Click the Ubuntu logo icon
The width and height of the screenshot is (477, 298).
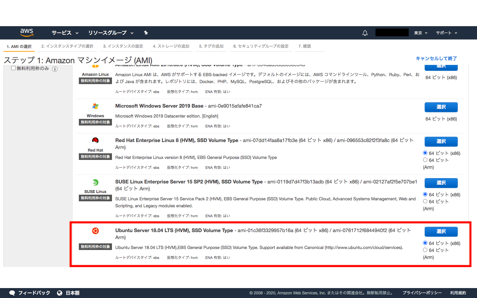95,231
